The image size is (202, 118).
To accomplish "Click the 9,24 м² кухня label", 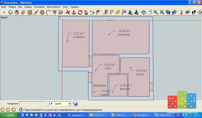I will (142, 72).
